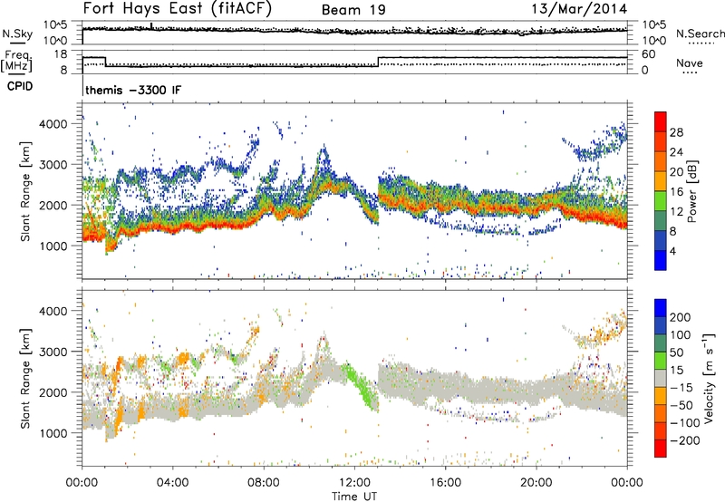Click '4000' on power panel range axis
This screenshot has width=725, height=502.
pyautogui.click(x=53, y=124)
